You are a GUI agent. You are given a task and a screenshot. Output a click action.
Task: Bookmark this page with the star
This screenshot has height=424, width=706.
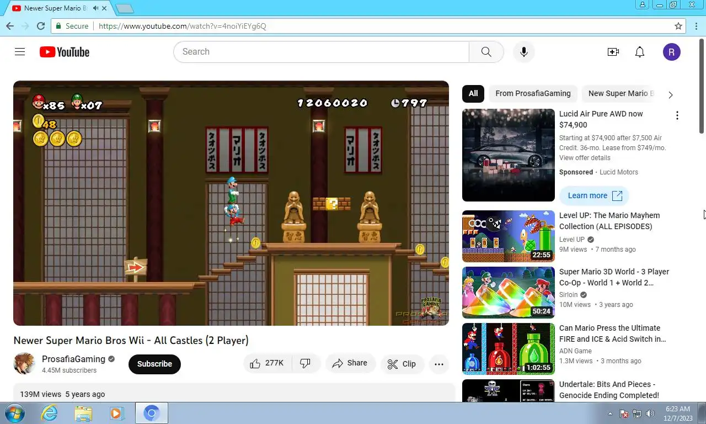(x=678, y=26)
